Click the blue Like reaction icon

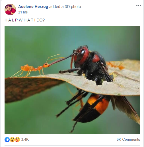pos(7,140)
